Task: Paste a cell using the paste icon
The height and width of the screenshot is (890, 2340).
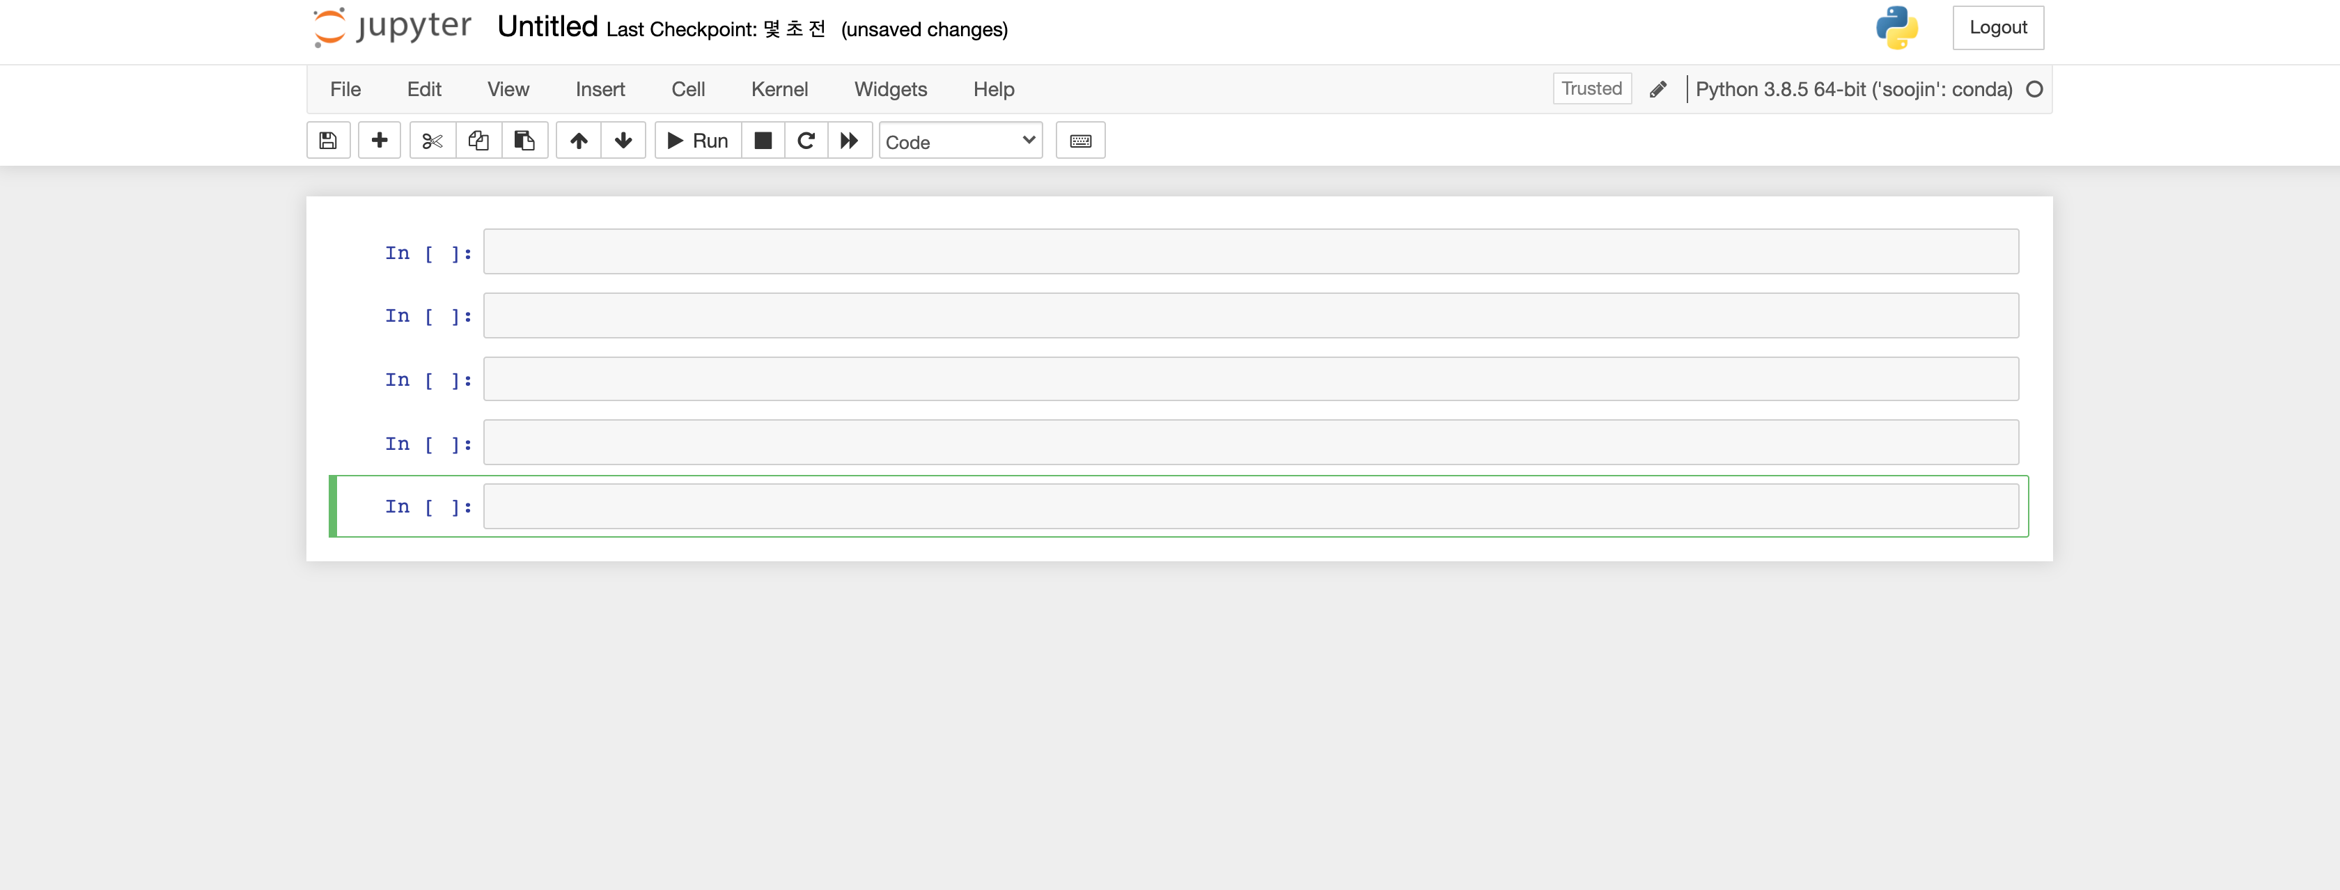Action: (525, 140)
